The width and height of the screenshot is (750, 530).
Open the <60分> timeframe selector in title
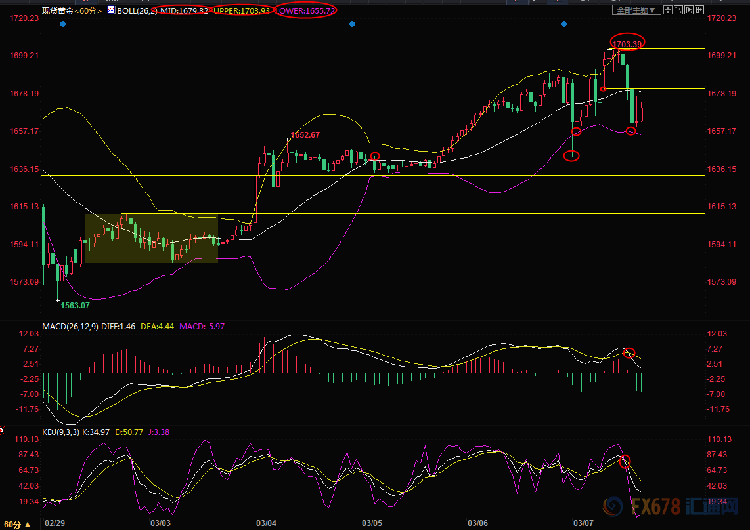click(x=87, y=10)
